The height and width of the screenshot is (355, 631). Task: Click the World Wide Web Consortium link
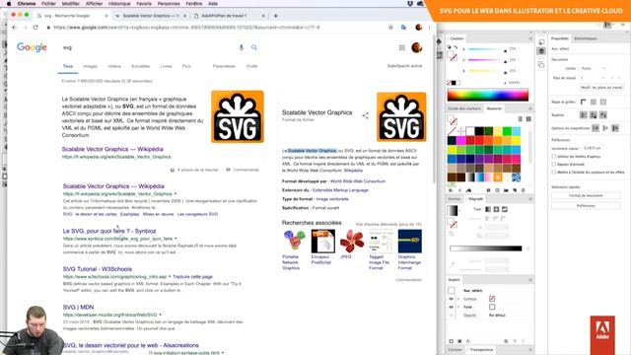358,181
